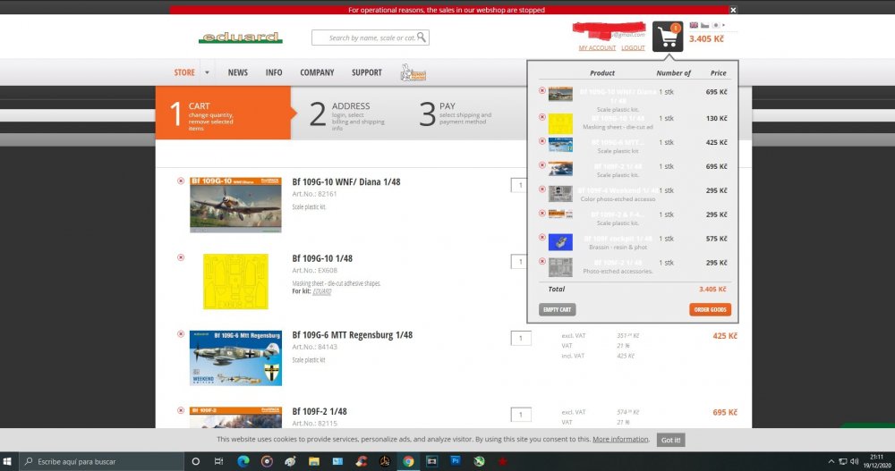Open the MY ACCOUNT link
This screenshot has width=895, height=471.
[x=597, y=47]
